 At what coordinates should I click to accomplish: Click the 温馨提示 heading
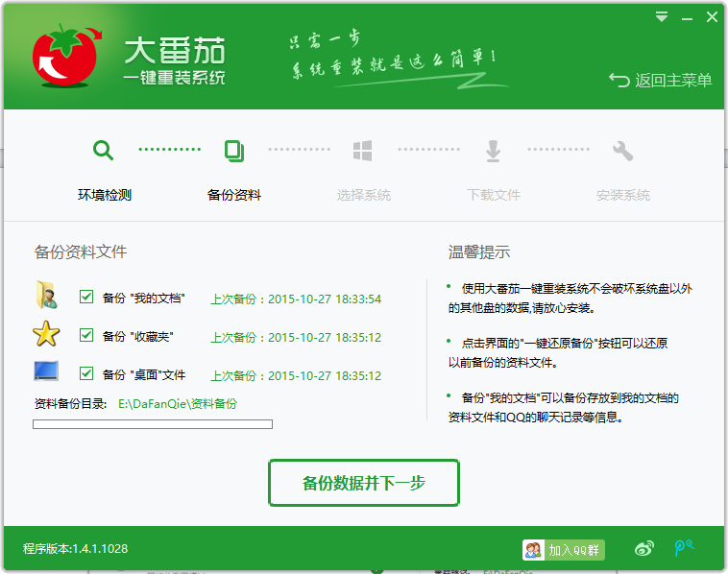click(478, 252)
